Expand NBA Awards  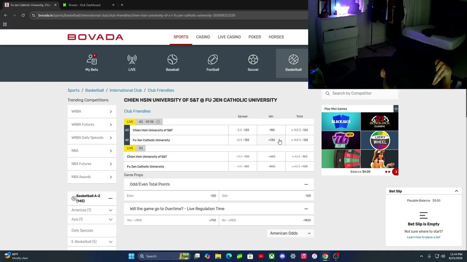pyautogui.click(x=92, y=177)
